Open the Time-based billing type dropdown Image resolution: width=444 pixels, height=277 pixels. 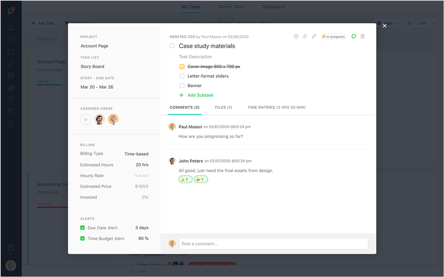[136, 154]
